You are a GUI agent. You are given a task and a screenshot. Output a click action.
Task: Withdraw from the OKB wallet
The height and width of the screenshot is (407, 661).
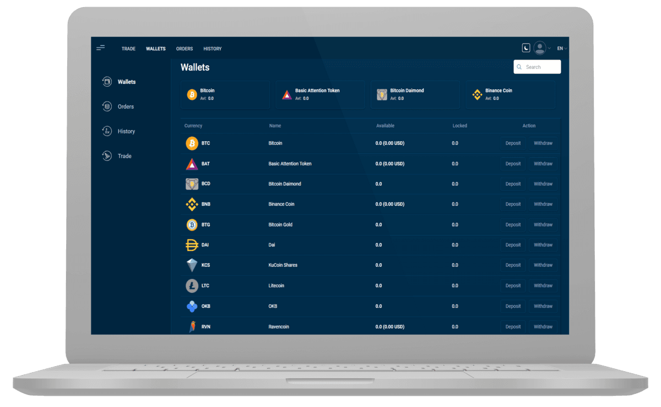(543, 306)
